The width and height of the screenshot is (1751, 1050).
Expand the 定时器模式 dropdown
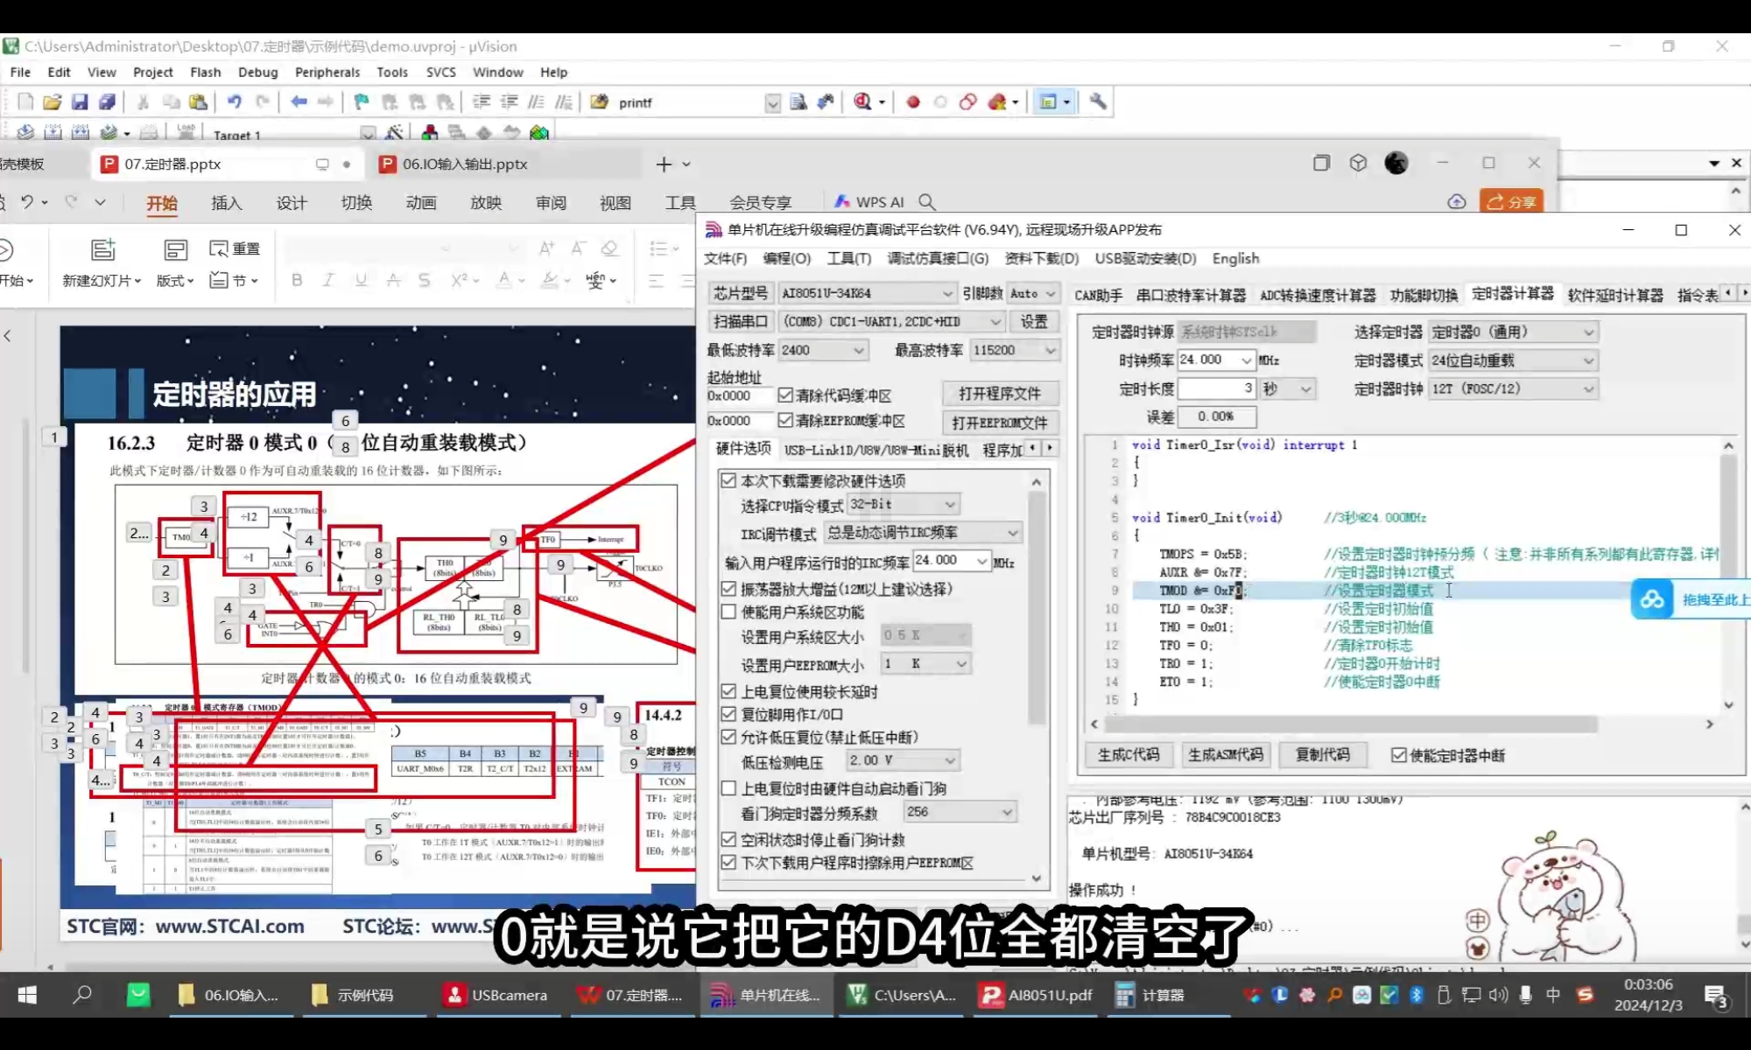point(1588,360)
